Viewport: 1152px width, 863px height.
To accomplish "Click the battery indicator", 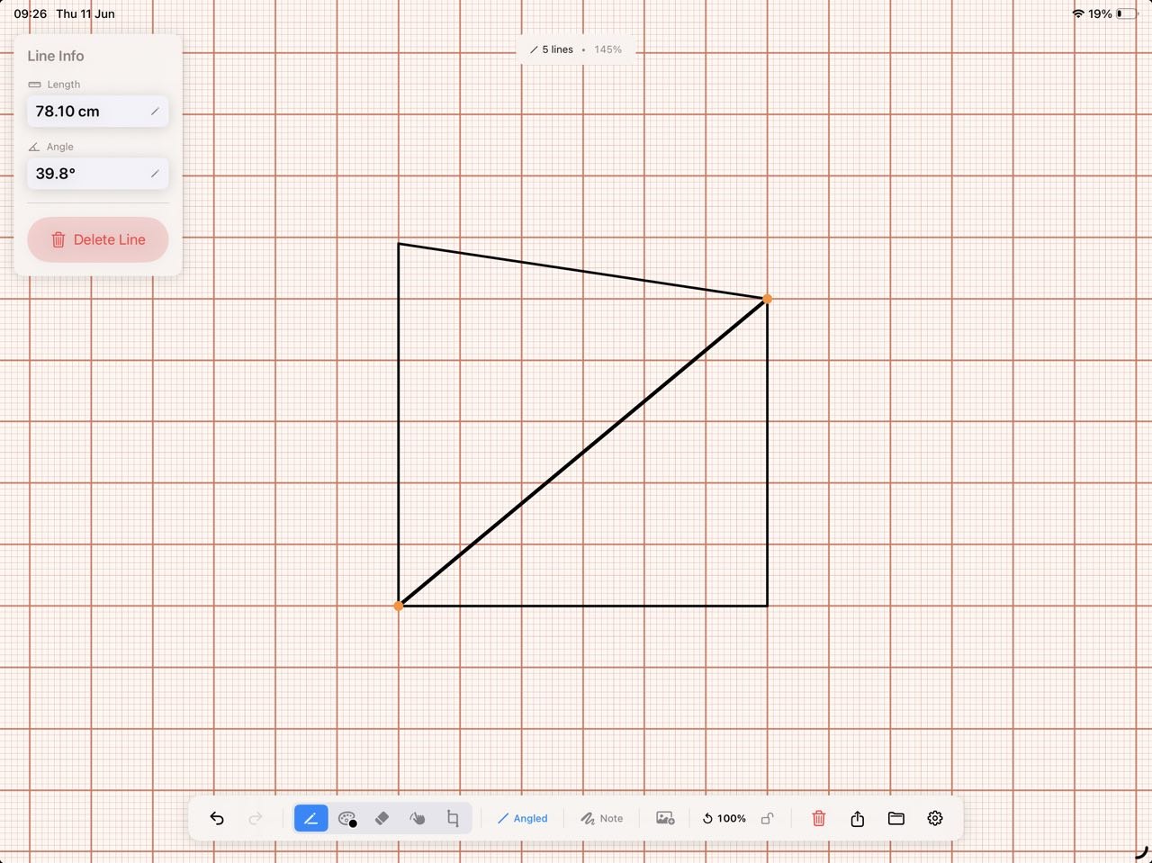I will pos(1125,13).
